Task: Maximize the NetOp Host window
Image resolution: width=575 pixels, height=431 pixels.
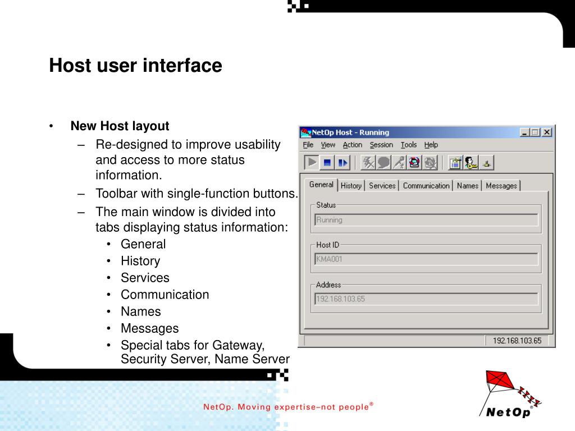Action: pos(535,132)
